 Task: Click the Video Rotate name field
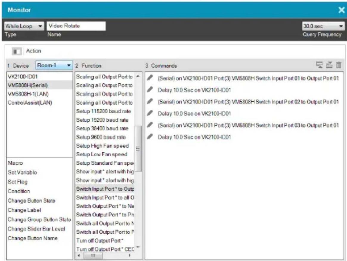76,26
